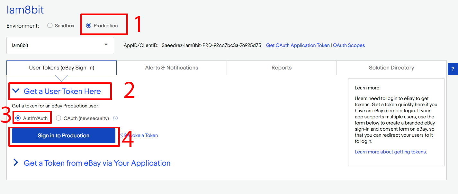Image resolution: width=458 pixels, height=194 pixels.
Task: Choose the Auth'n'Auth token option
Action: (x=18, y=118)
